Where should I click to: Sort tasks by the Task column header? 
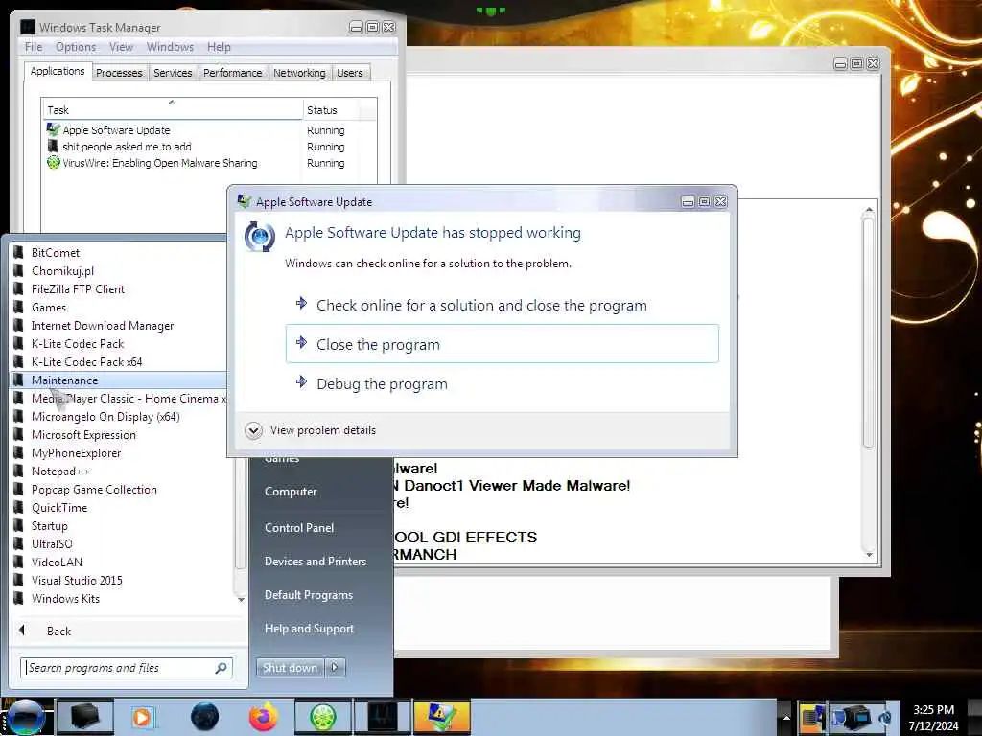click(173, 109)
